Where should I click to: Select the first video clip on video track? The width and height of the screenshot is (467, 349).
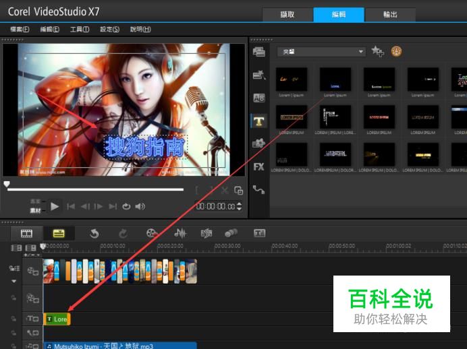[49, 271]
